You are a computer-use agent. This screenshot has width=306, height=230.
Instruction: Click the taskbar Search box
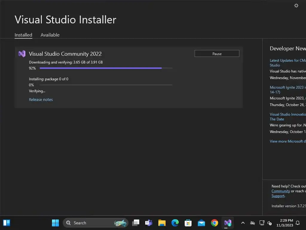pos(95,223)
